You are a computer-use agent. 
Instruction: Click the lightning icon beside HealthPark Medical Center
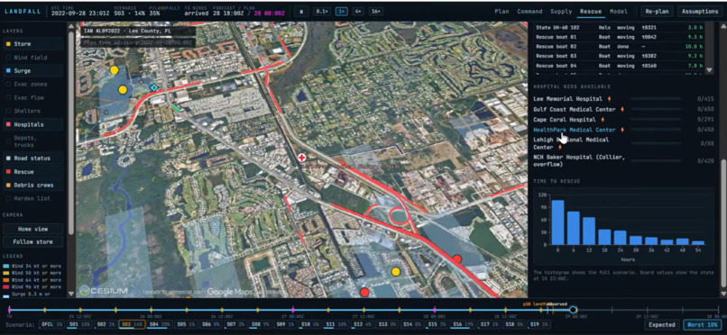(x=622, y=130)
